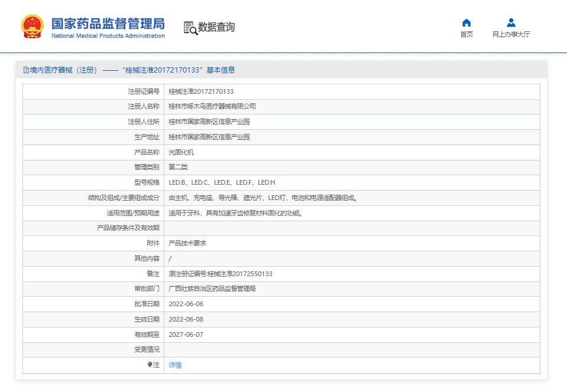Click the 型号规格 label

point(147,182)
